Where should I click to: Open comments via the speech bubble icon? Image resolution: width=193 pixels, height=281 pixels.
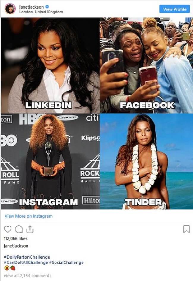[19, 229]
